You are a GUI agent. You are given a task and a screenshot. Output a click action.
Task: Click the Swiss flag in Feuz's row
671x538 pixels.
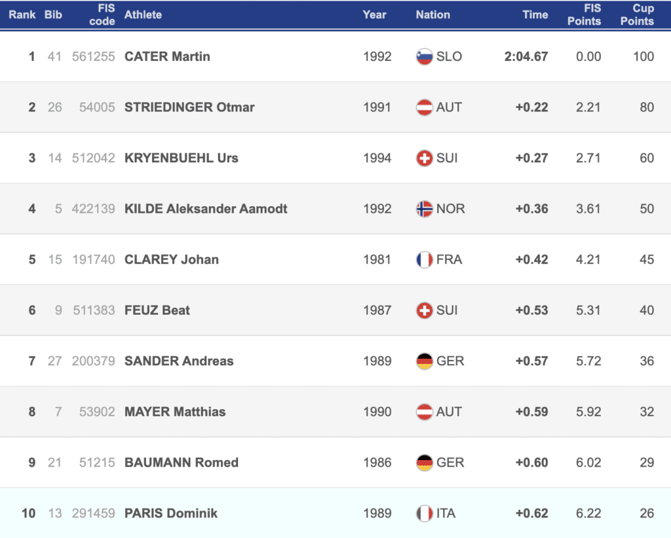coord(425,310)
